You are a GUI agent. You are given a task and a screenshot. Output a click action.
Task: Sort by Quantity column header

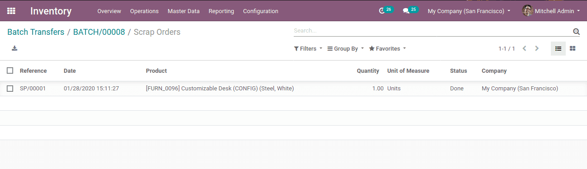(368, 70)
